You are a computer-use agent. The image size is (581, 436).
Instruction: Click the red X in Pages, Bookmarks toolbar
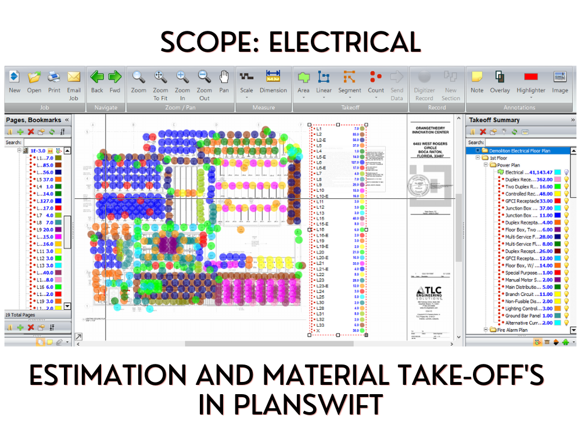click(x=31, y=131)
